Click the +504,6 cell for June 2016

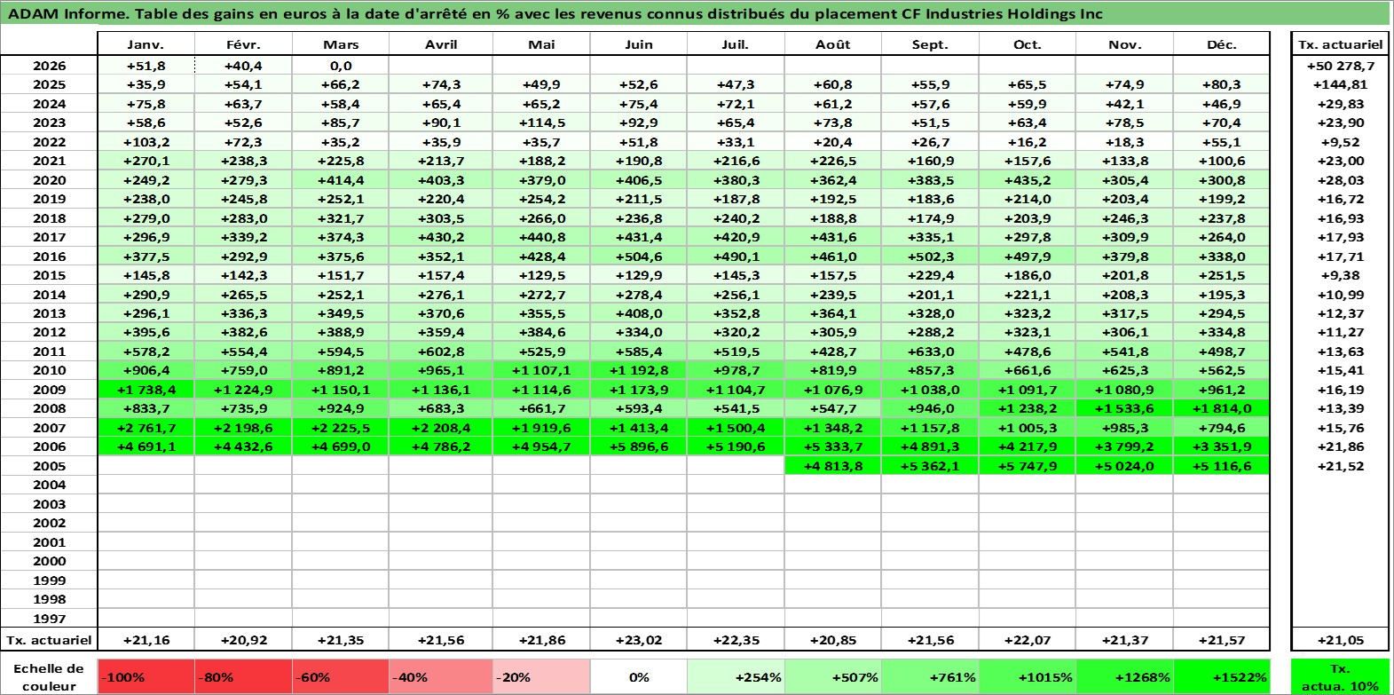point(639,257)
